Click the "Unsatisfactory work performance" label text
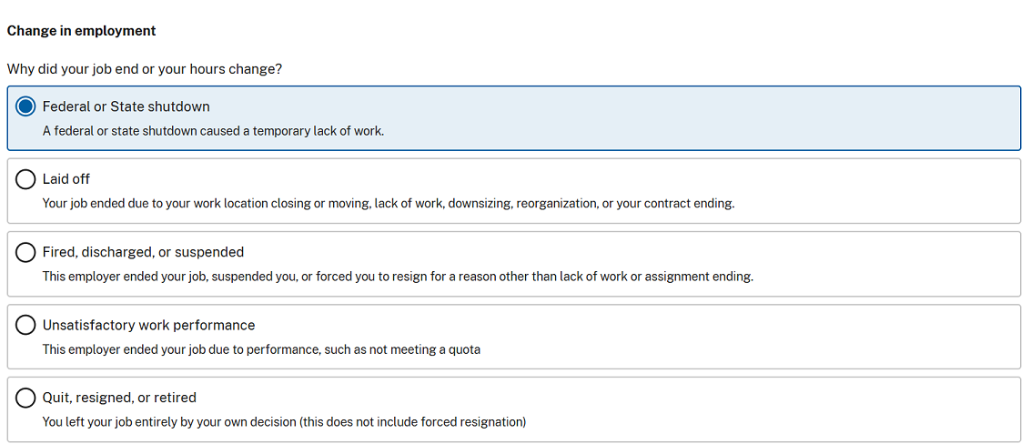Image resolution: width=1031 pixels, height=444 pixels. tap(148, 325)
